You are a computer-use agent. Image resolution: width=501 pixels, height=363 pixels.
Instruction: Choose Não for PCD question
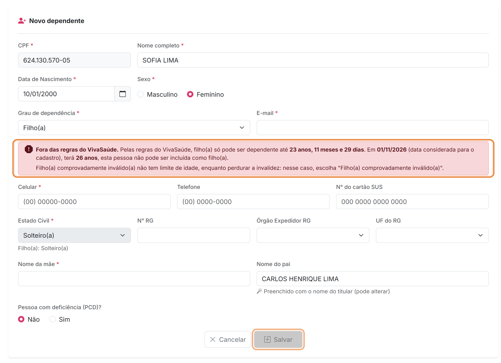click(21, 319)
